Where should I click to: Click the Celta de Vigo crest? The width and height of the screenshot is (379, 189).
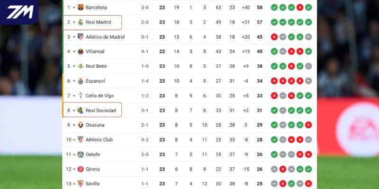point(81,96)
